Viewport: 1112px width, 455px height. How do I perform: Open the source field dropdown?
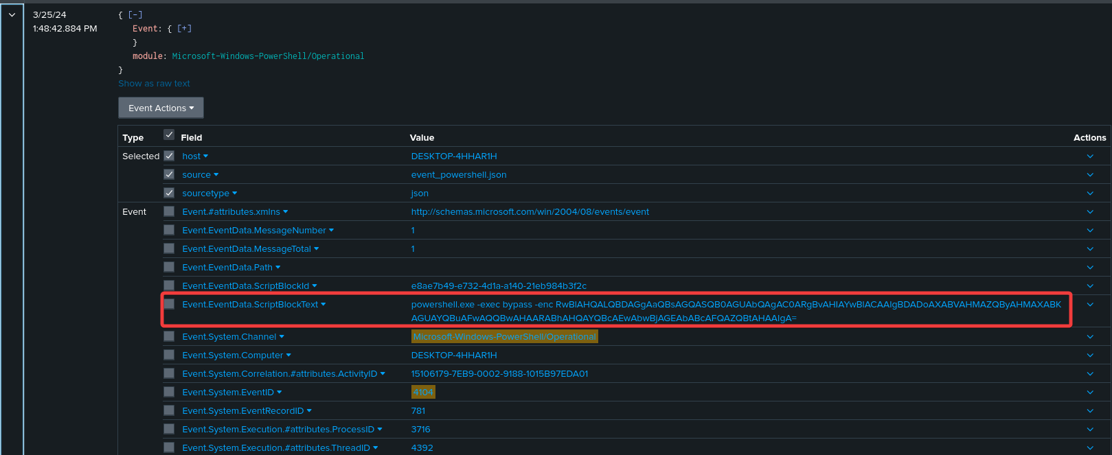[x=200, y=175]
